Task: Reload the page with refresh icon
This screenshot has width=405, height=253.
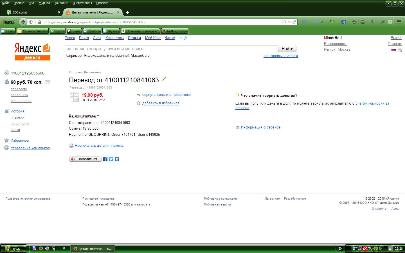Action: click(294, 22)
